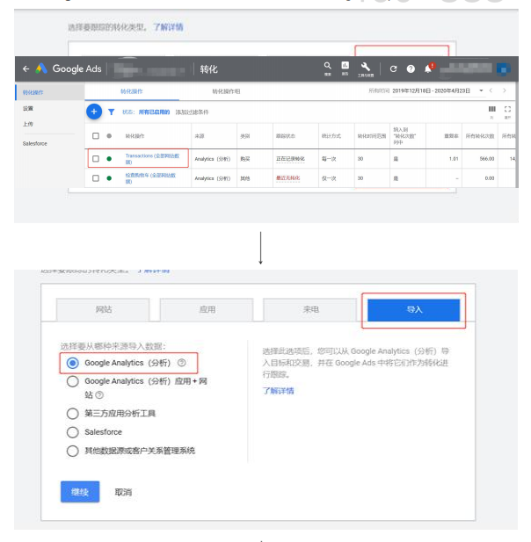Open the columns icon in table toolbar
Image resolution: width=531 pixels, height=542 pixels.
pos(491,109)
